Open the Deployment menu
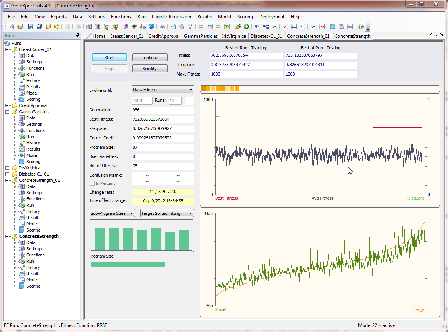This screenshot has width=448, height=332. point(272,17)
